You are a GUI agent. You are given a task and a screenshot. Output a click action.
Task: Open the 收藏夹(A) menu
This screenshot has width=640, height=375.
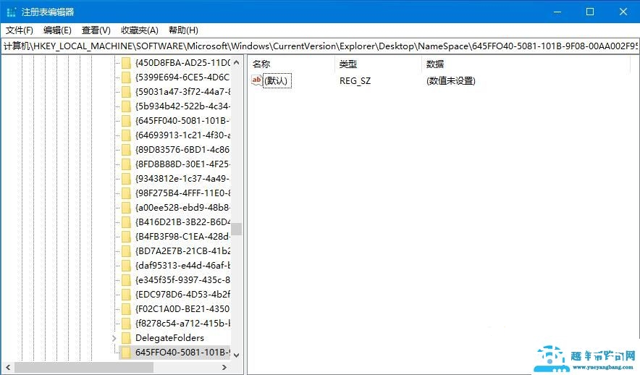[x=140, y=30]
